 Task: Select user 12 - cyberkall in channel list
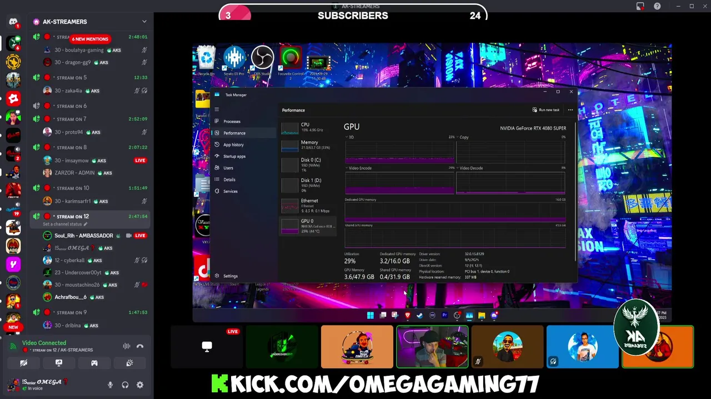[x=94, y=260]
